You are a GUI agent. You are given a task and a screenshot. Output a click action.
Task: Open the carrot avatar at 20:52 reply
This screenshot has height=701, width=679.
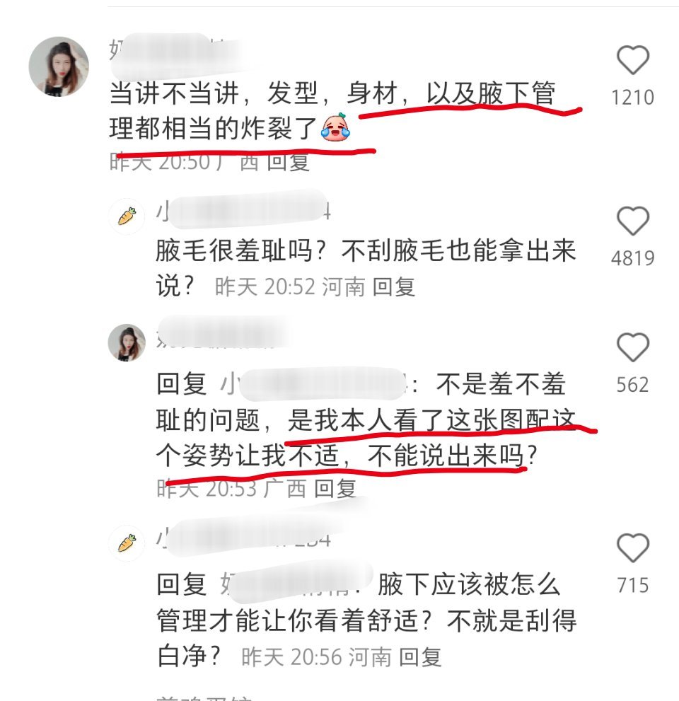click(127, 216)
